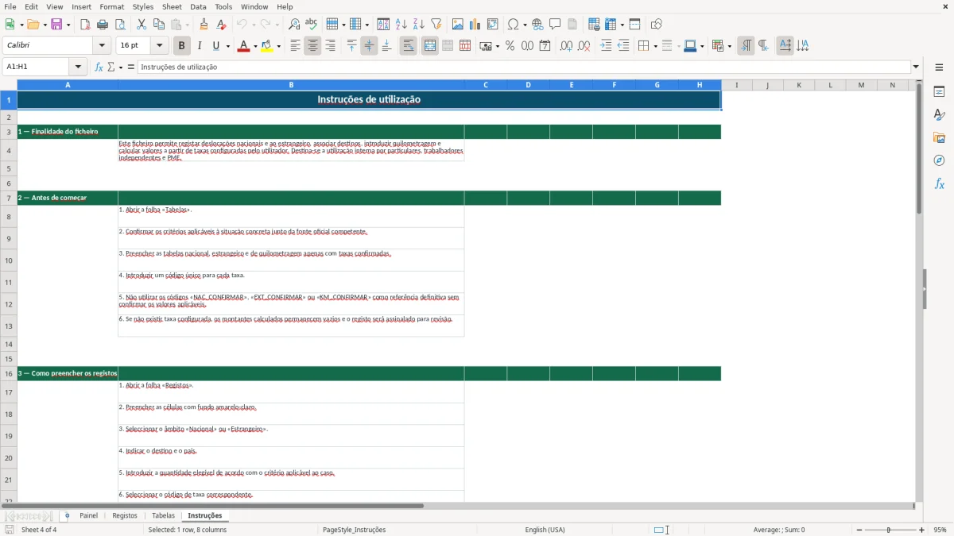Image resolution: width=954 pixels, height=536 pixels.
Task: Expand the Name Box dropdown
Action: coord(77,67)
